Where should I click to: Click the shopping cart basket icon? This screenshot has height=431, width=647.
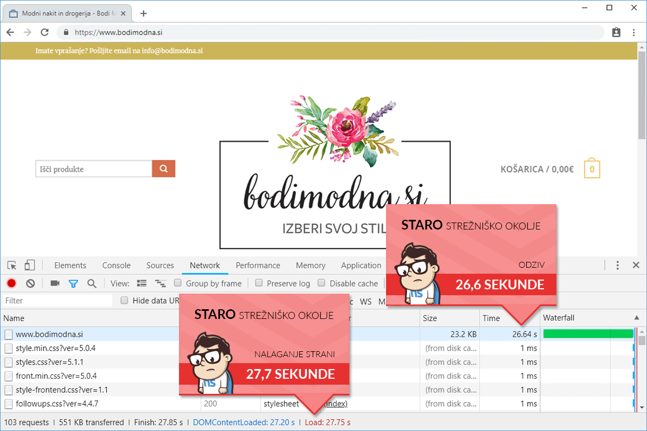point(591,169)
